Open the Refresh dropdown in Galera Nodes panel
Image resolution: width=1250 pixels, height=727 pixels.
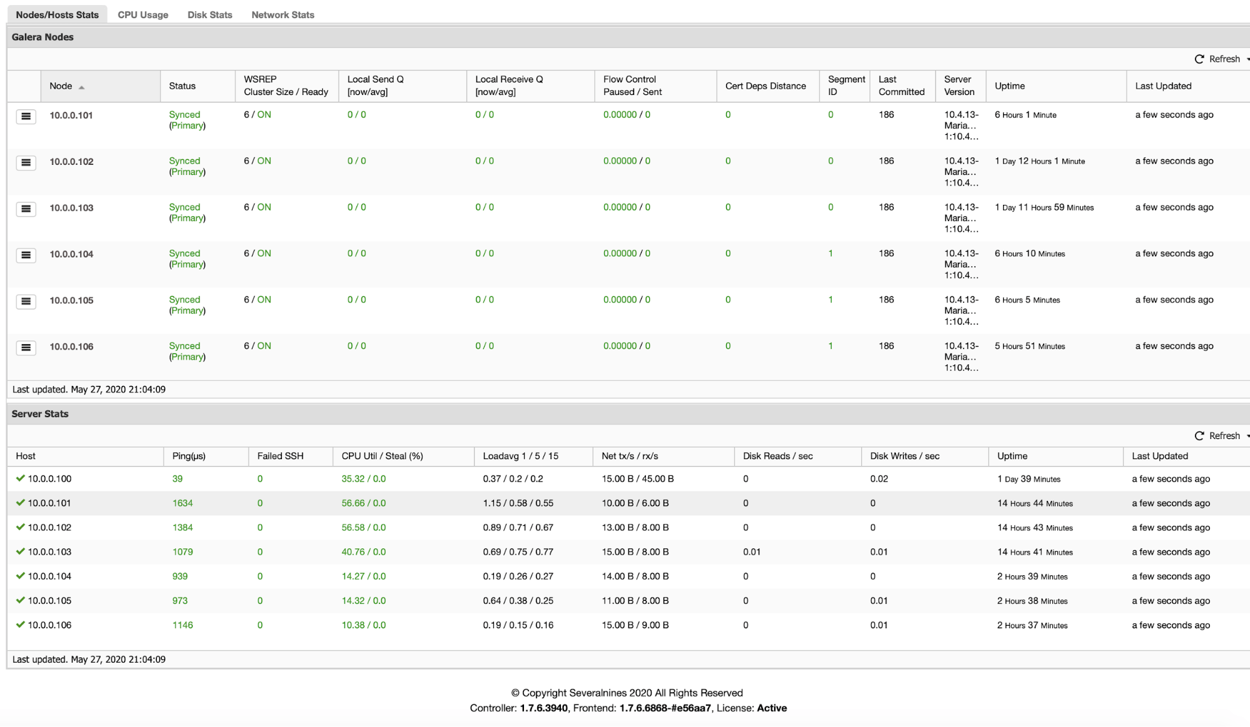(1246, 59)
